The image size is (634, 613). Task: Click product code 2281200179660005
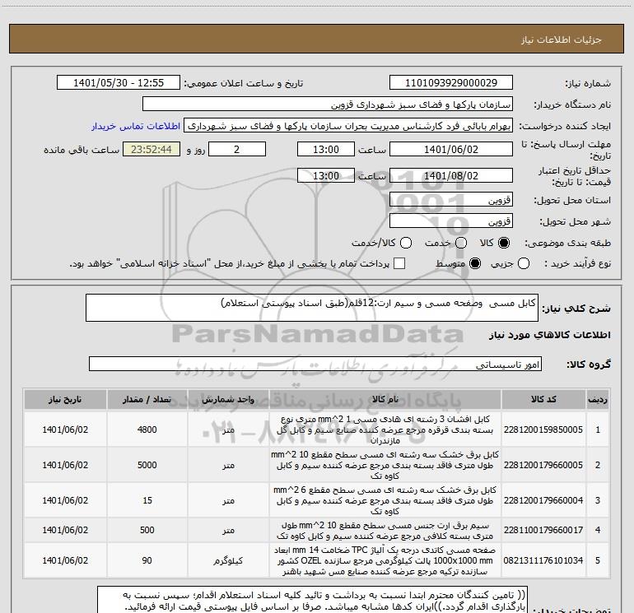(543, 465)
